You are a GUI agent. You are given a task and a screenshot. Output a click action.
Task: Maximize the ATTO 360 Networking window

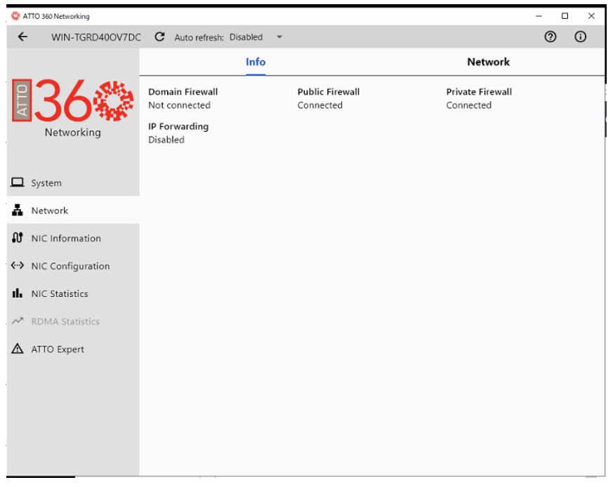pyautogui.click(x=565, y=16)
